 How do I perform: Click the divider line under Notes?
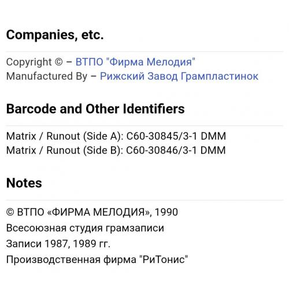[144, 200]
